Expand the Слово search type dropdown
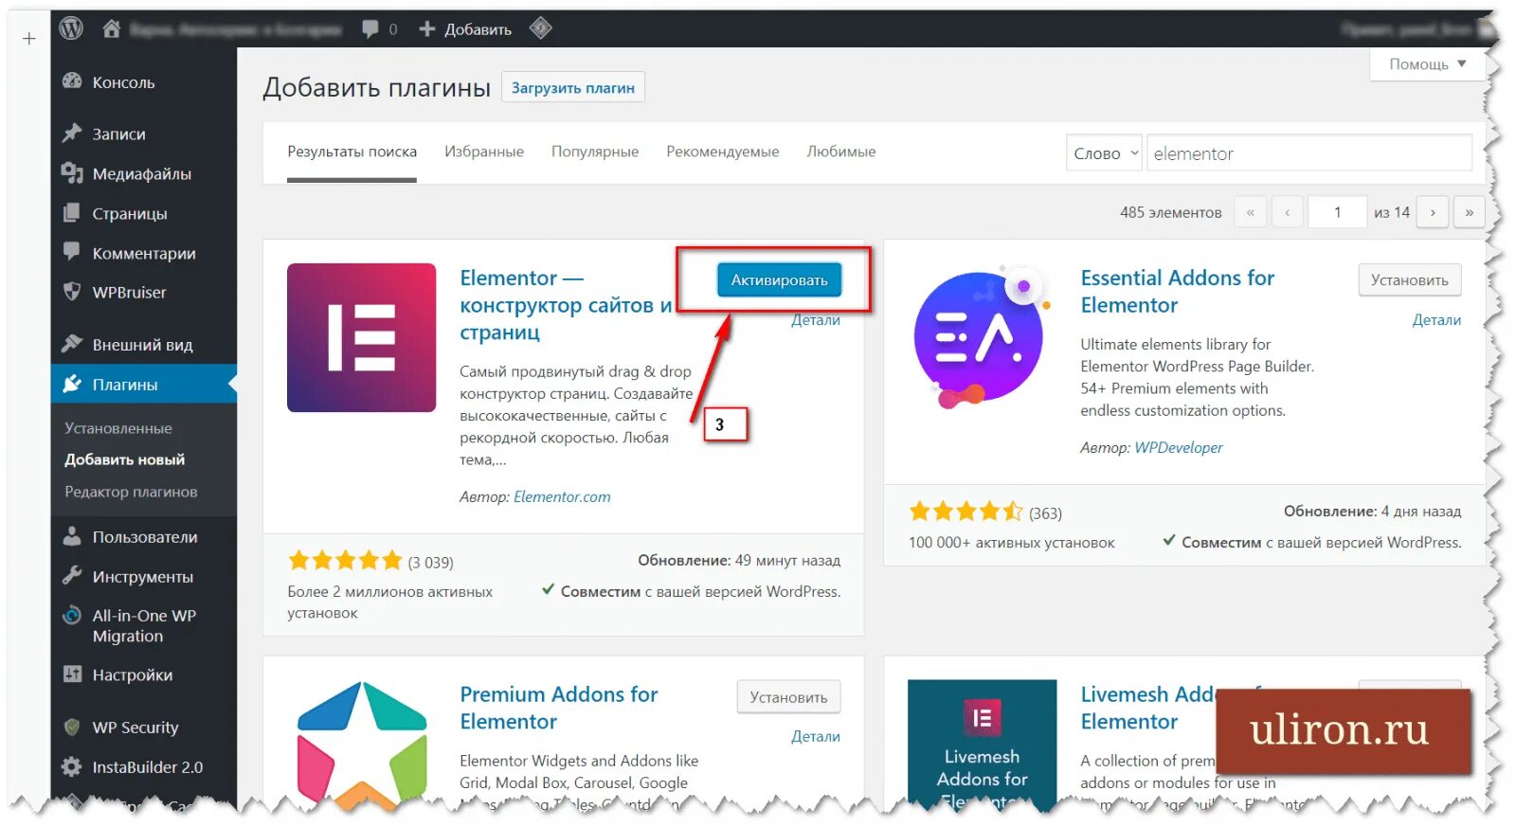 [1104, 153]
